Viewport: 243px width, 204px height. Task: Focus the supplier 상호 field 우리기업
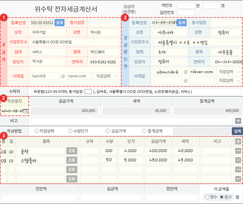tap(48, 32)
